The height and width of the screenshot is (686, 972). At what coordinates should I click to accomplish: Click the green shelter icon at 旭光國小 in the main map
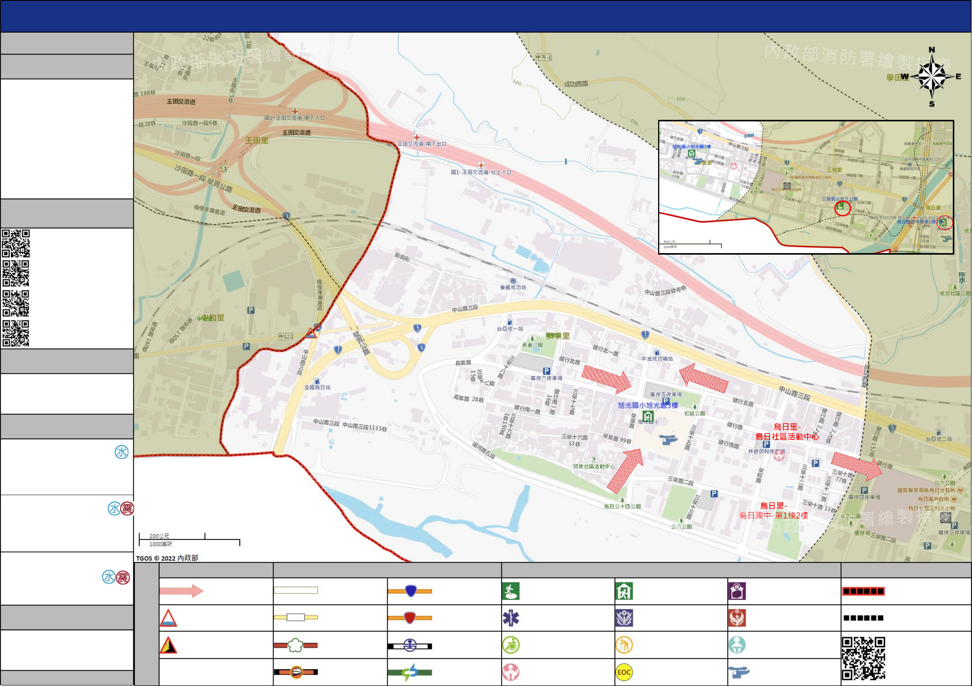[648, 416]
